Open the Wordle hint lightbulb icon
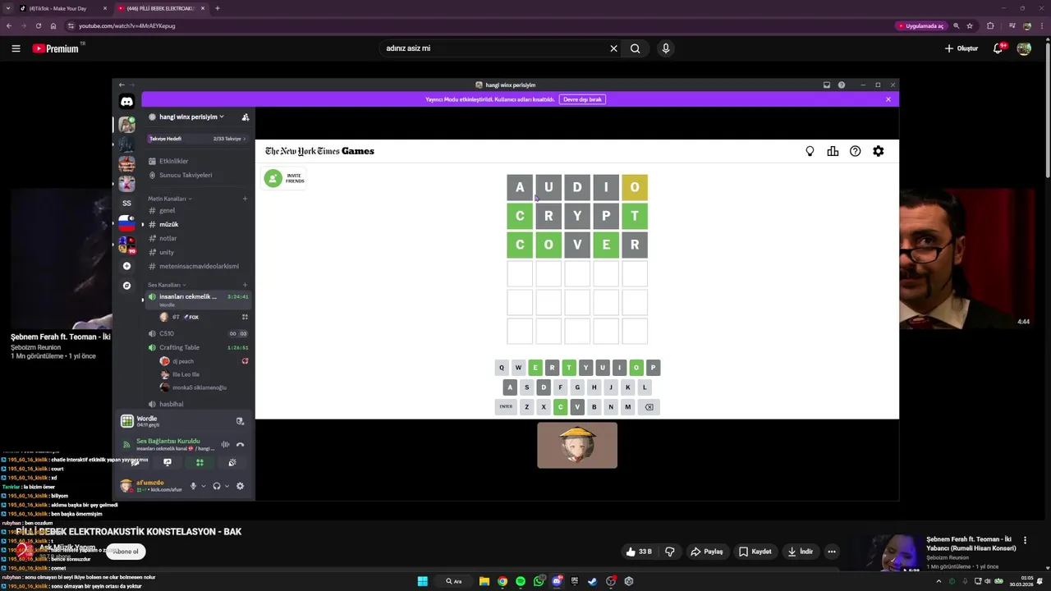This screenshot has width=1051, height=591. [810, 151]
